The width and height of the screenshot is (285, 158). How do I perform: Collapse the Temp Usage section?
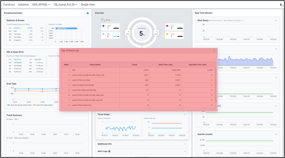click(x=185, y=114)
